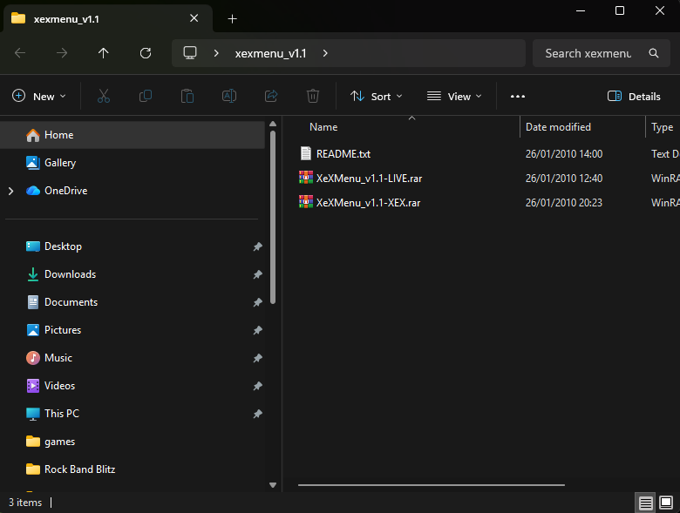The height and width of the screenshot is (513, 680).
Task: Click the Rename icon in toolbar
Action: click(229, 96)
